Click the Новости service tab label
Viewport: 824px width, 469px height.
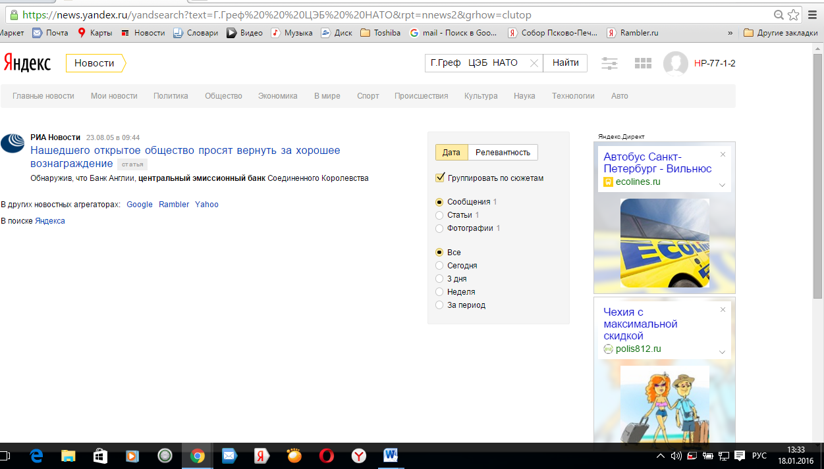[94, 63]
